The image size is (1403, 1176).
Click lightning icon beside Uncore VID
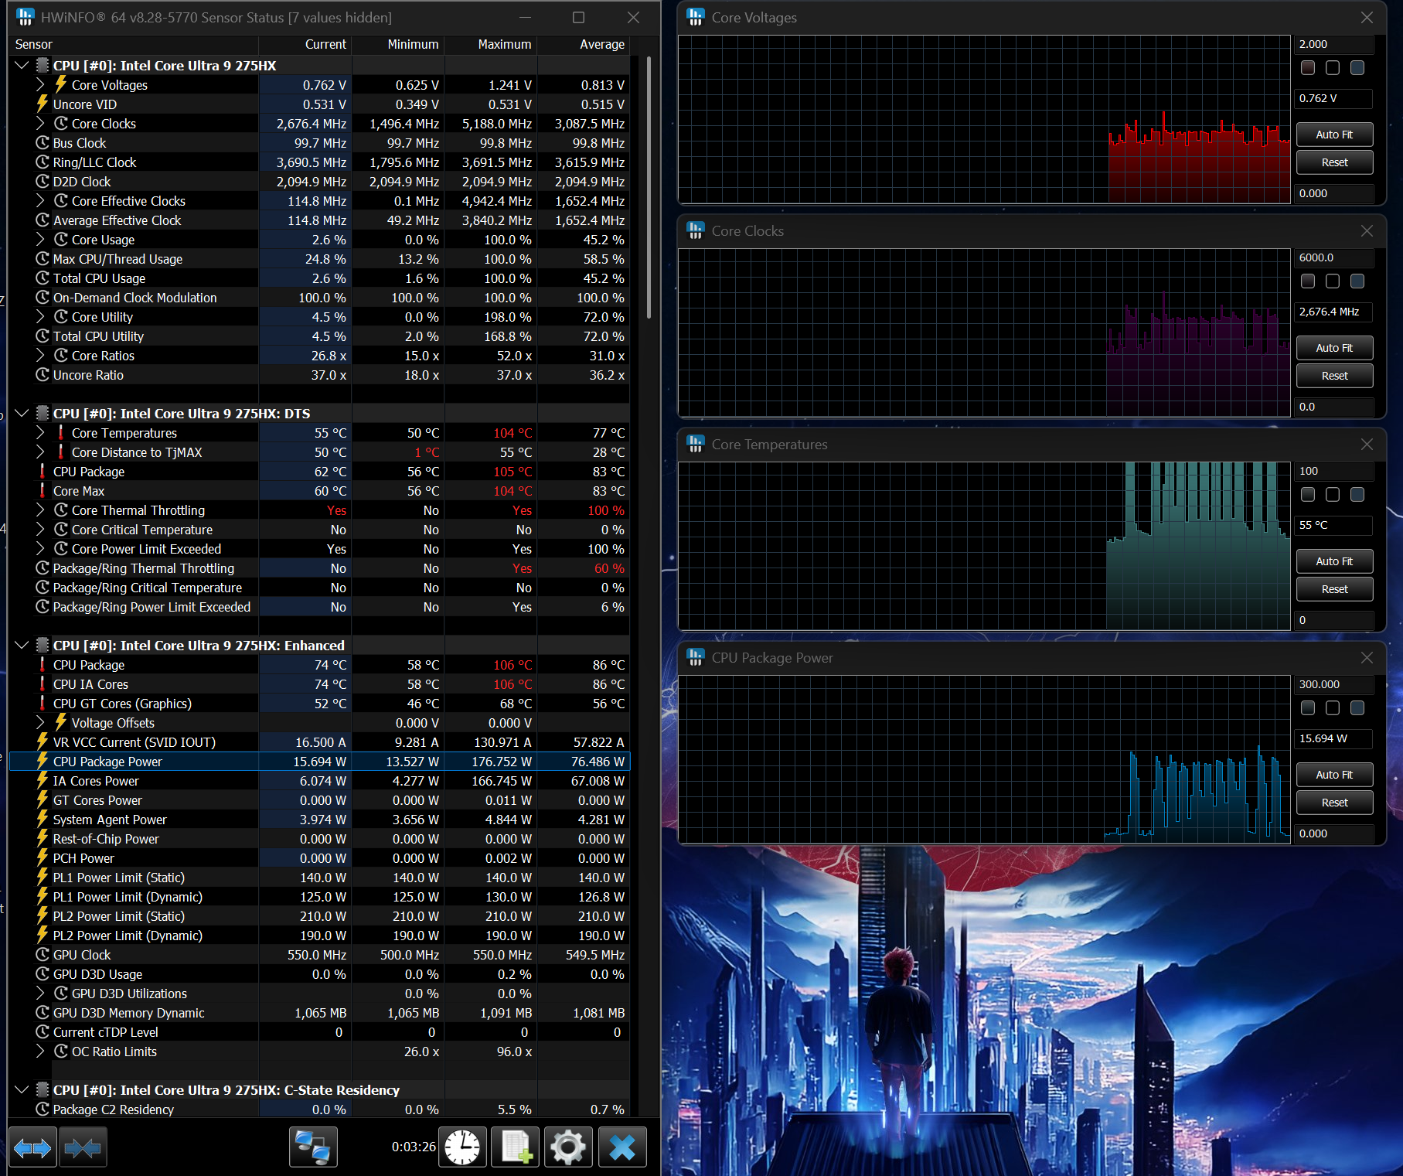(43, 104)
